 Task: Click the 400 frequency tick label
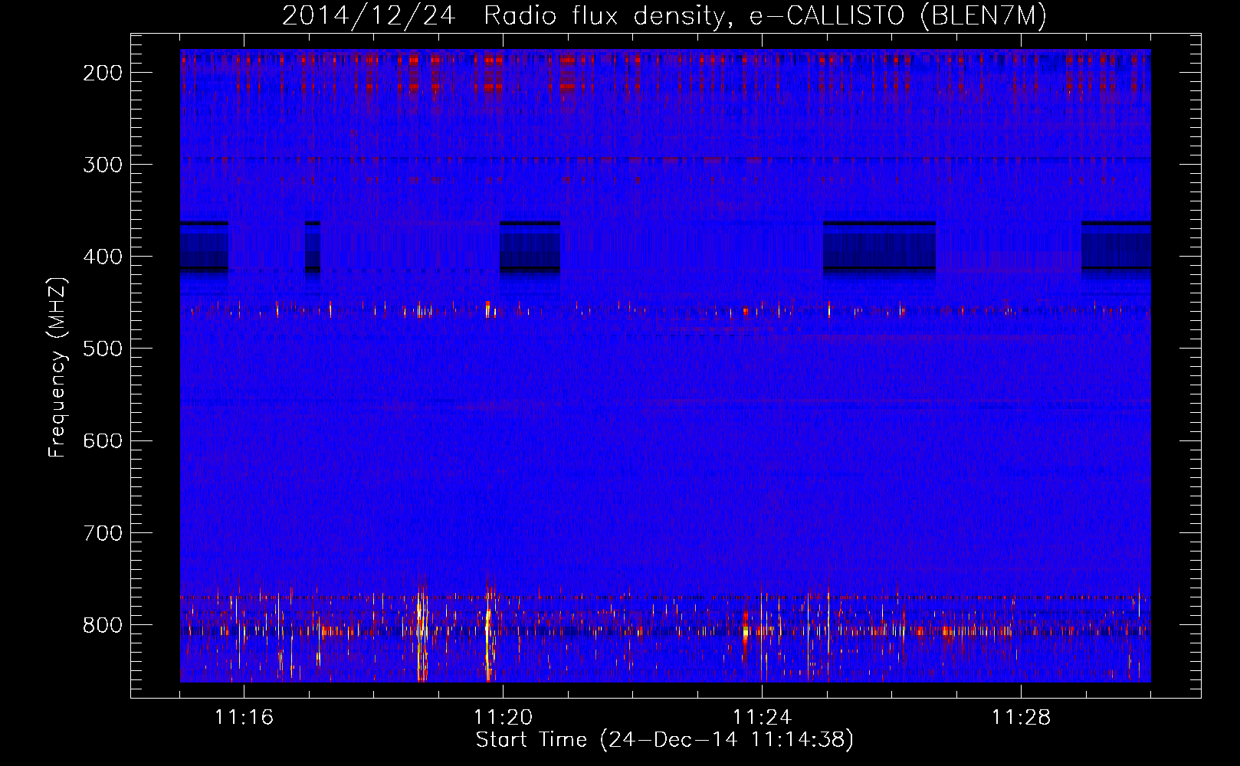pyautogui.click(x=103, y=257)
